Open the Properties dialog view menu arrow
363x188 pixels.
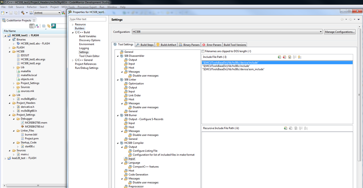coord(359,19)
